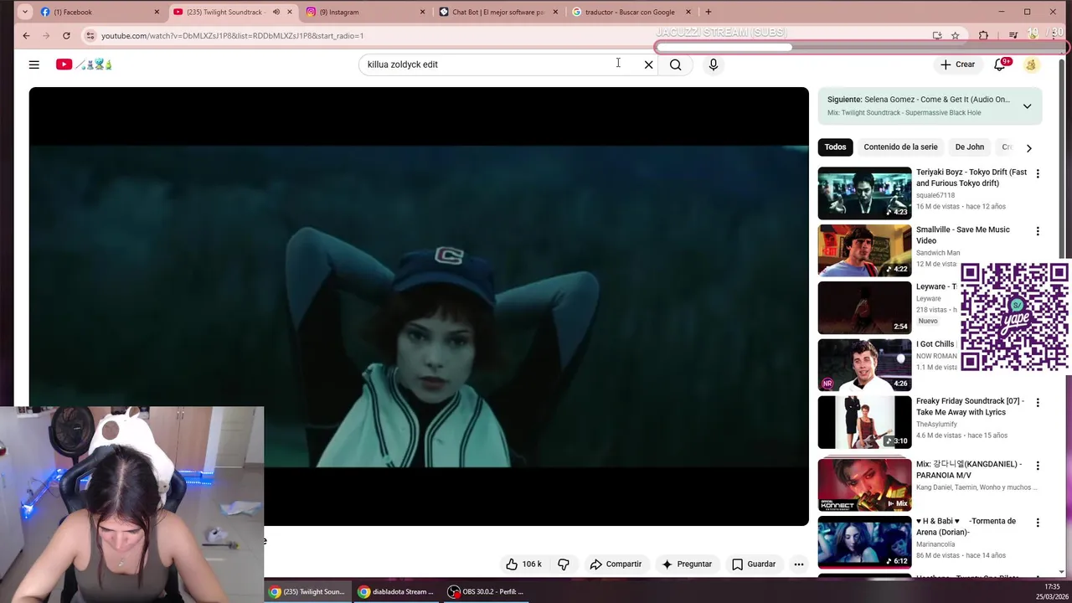Open more actions below the video

(x=798, y=564)
